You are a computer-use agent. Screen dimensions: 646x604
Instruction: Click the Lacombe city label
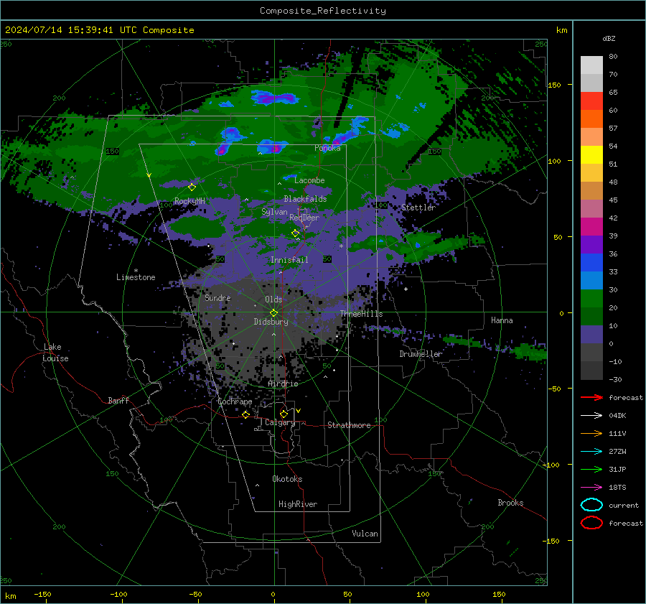[309, 180]
